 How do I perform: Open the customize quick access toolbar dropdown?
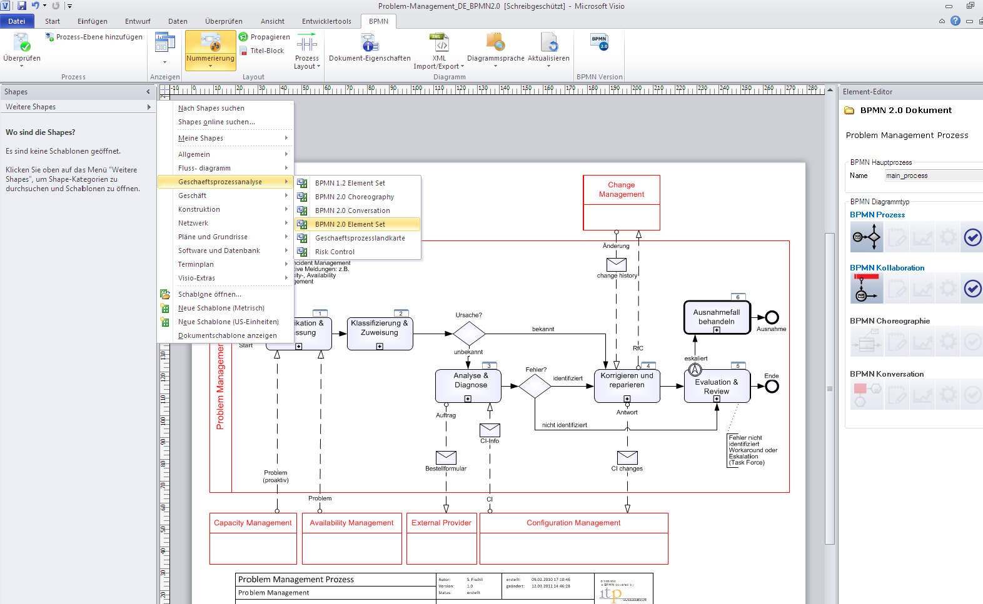pyautogui.click(x=69, y=6)
